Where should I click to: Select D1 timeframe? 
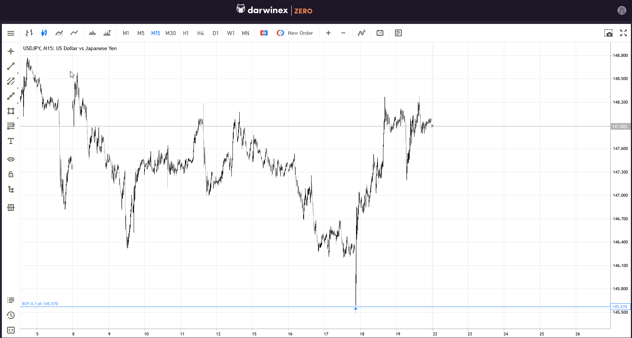(x=216, y=33)
